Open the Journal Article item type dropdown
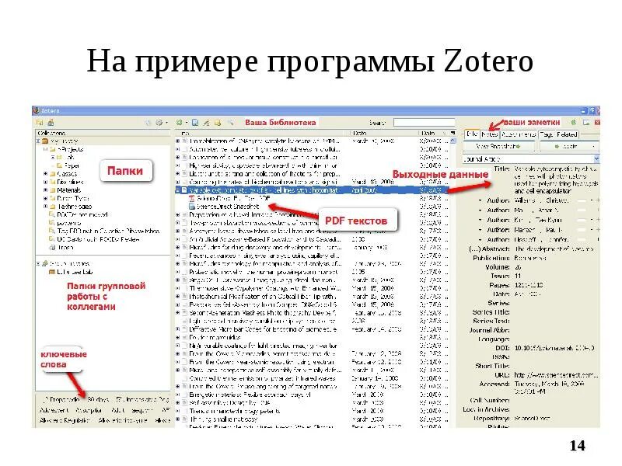This screenshot has height=466, width=622. point(596,159)
